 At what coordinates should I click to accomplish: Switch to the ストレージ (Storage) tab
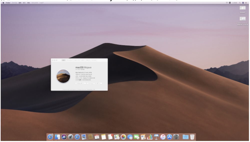point(77,60)
